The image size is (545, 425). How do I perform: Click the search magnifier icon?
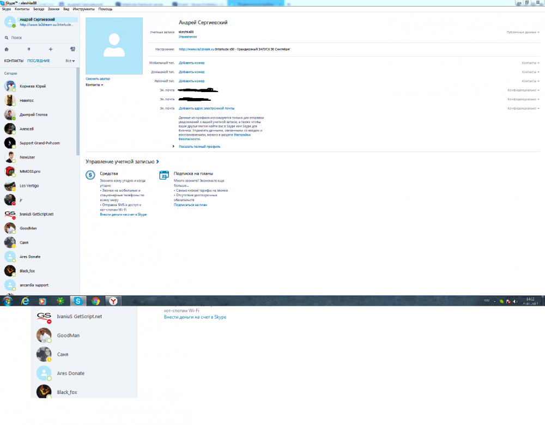pos(7,38)
